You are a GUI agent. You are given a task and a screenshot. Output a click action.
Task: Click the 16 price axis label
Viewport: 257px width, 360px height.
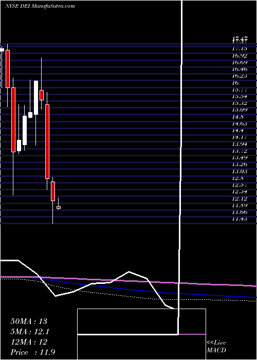pos(235,83)
